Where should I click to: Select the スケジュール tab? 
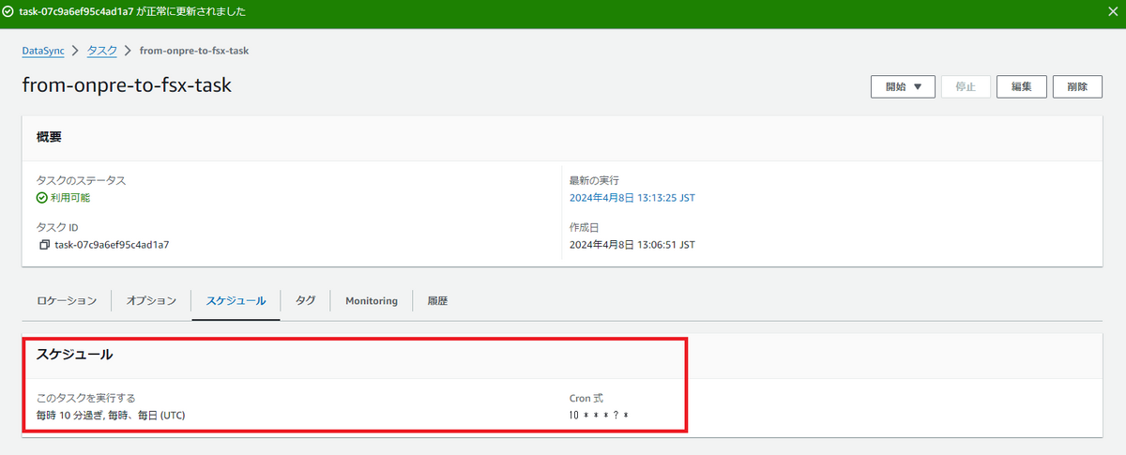point(236,300)
